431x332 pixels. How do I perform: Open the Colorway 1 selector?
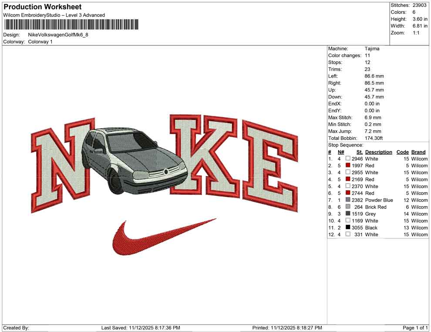click(41, 42)
